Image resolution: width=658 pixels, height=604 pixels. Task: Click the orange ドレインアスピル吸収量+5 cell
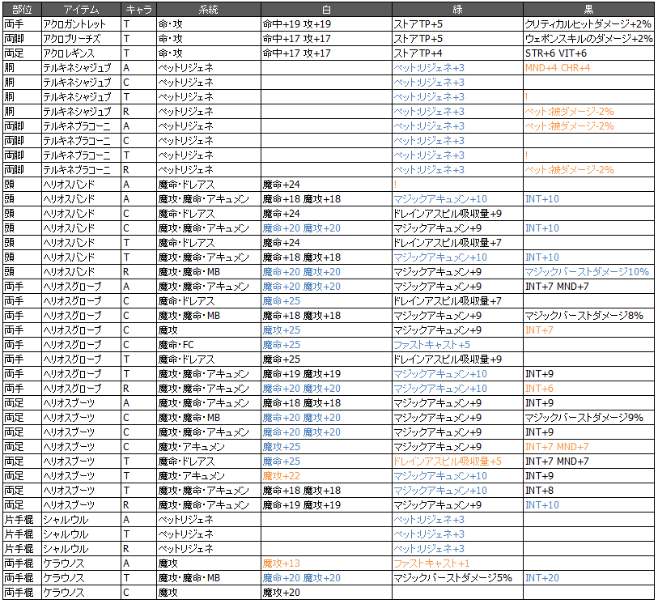457,462
